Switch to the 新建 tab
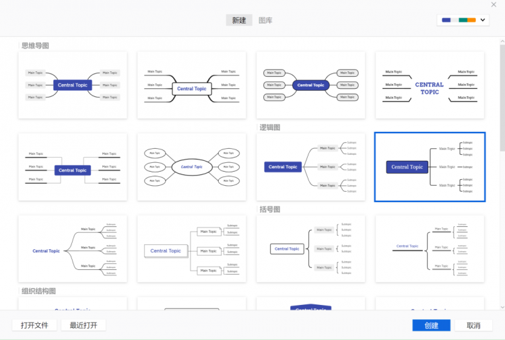505x340 pixels. tap(239, 20)
